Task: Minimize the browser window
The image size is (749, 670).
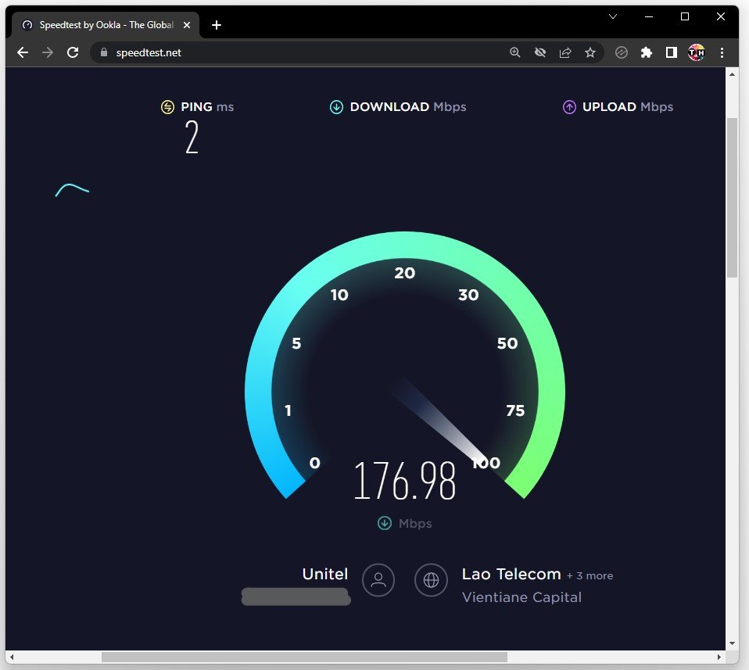Action: tap(649, 16)
